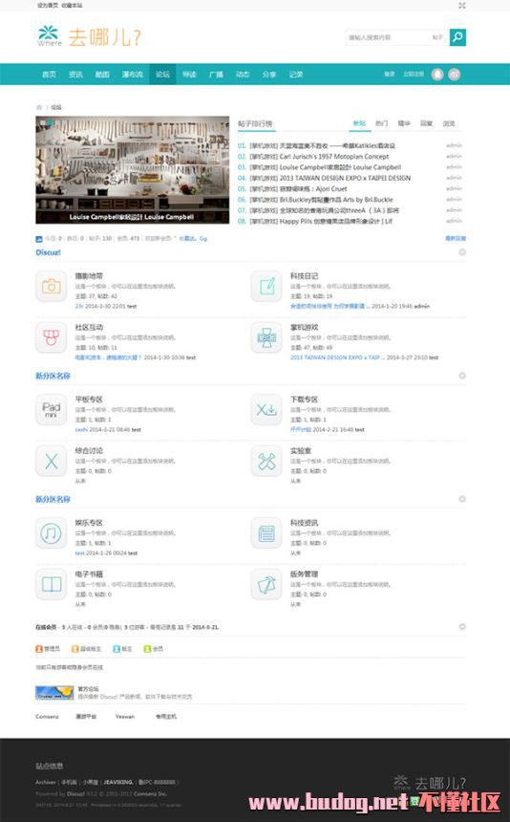Focus the search input field

point(388,37)
